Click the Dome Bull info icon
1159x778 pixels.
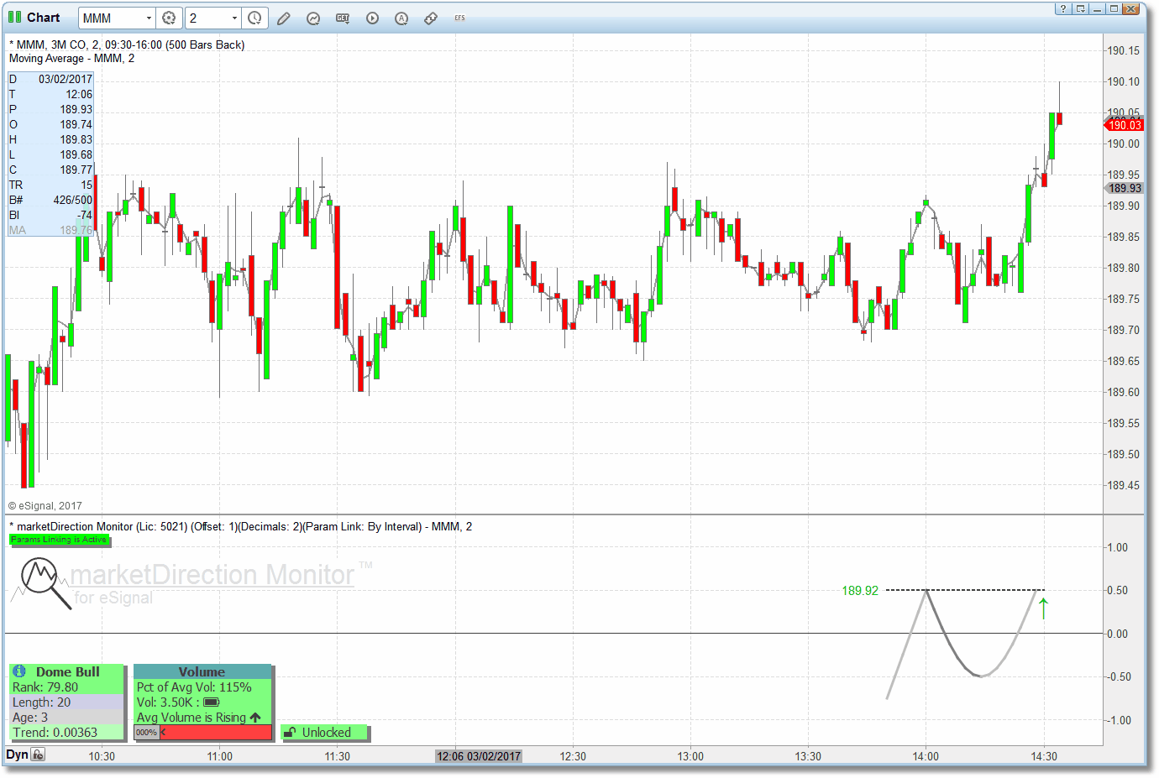tap(19, 671)
